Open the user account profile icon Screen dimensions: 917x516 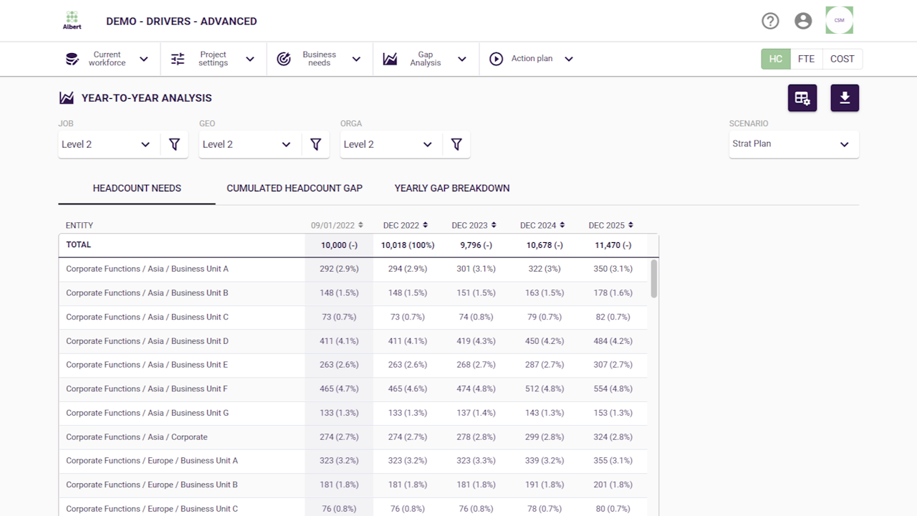pos(803,21)
